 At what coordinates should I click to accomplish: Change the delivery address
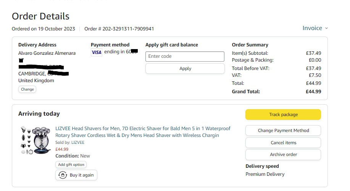point(27,89)
